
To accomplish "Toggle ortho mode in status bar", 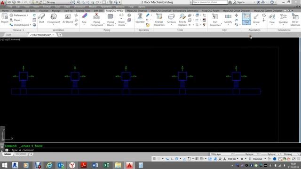I will (172, 159).
